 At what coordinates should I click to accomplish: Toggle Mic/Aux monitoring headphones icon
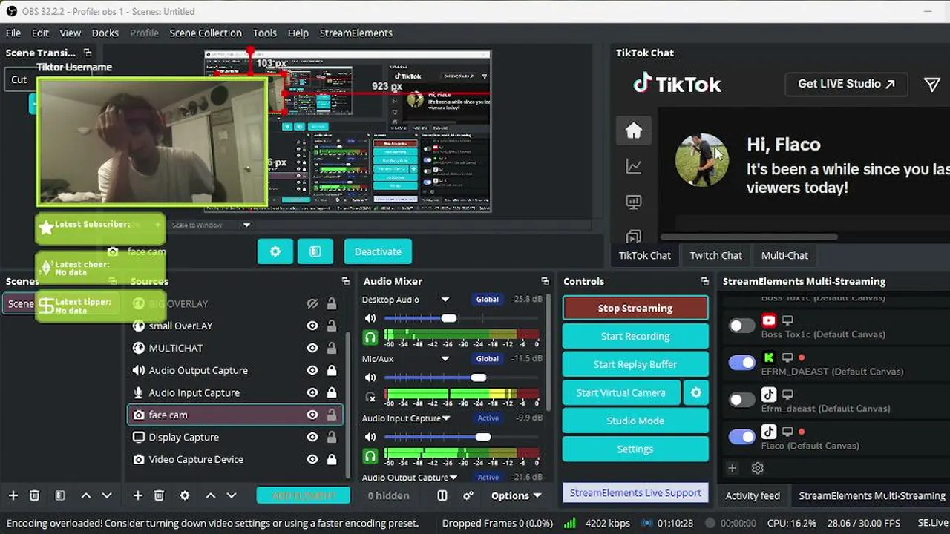pyautogui.click(x=370, y=397)
